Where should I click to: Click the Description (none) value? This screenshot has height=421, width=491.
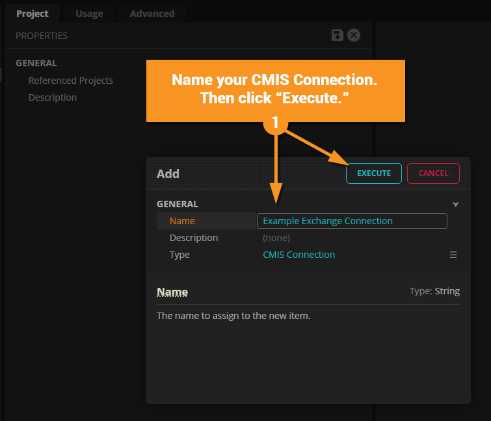(276, 238)
